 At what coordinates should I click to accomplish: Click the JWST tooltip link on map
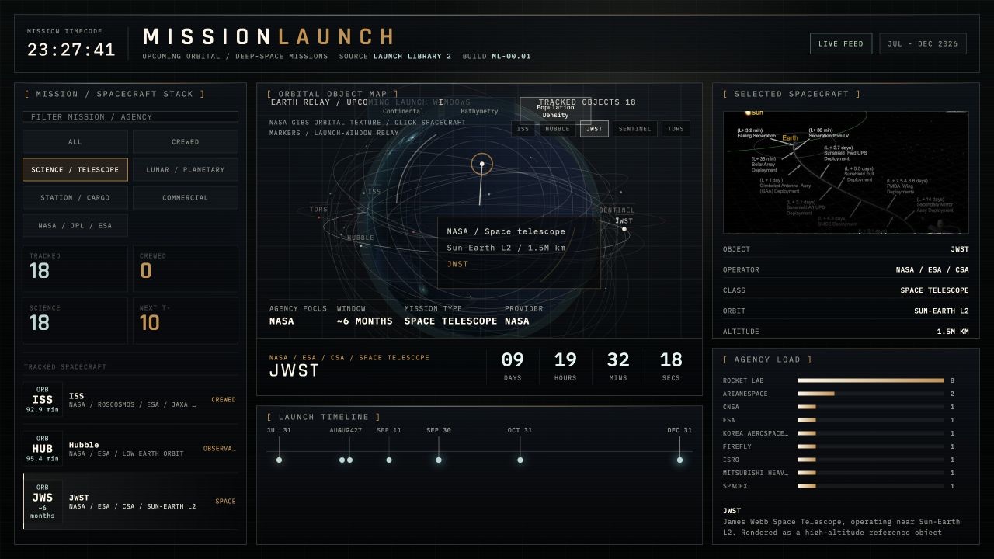[457, 265]
